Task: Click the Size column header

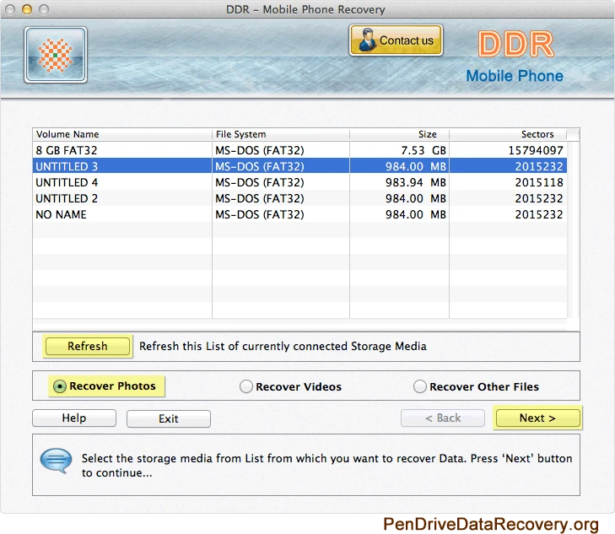Action: (399, 134)
